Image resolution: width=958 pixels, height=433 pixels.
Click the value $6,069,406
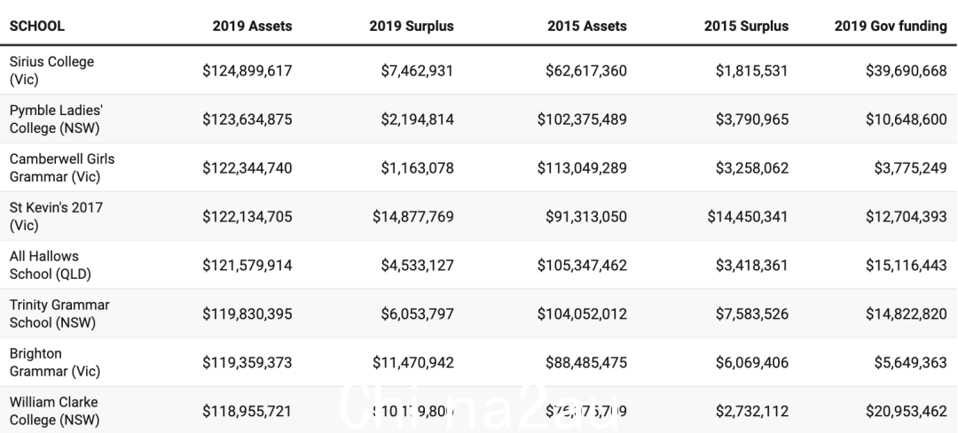coord(752,363)
